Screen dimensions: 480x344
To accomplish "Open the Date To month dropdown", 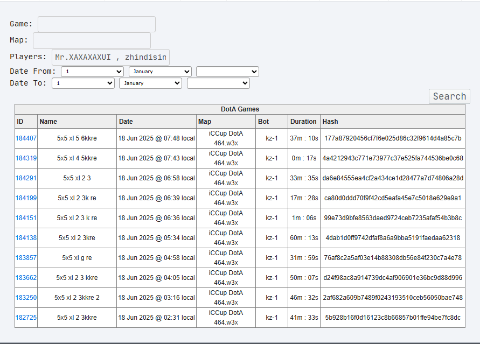I will 151,83.
